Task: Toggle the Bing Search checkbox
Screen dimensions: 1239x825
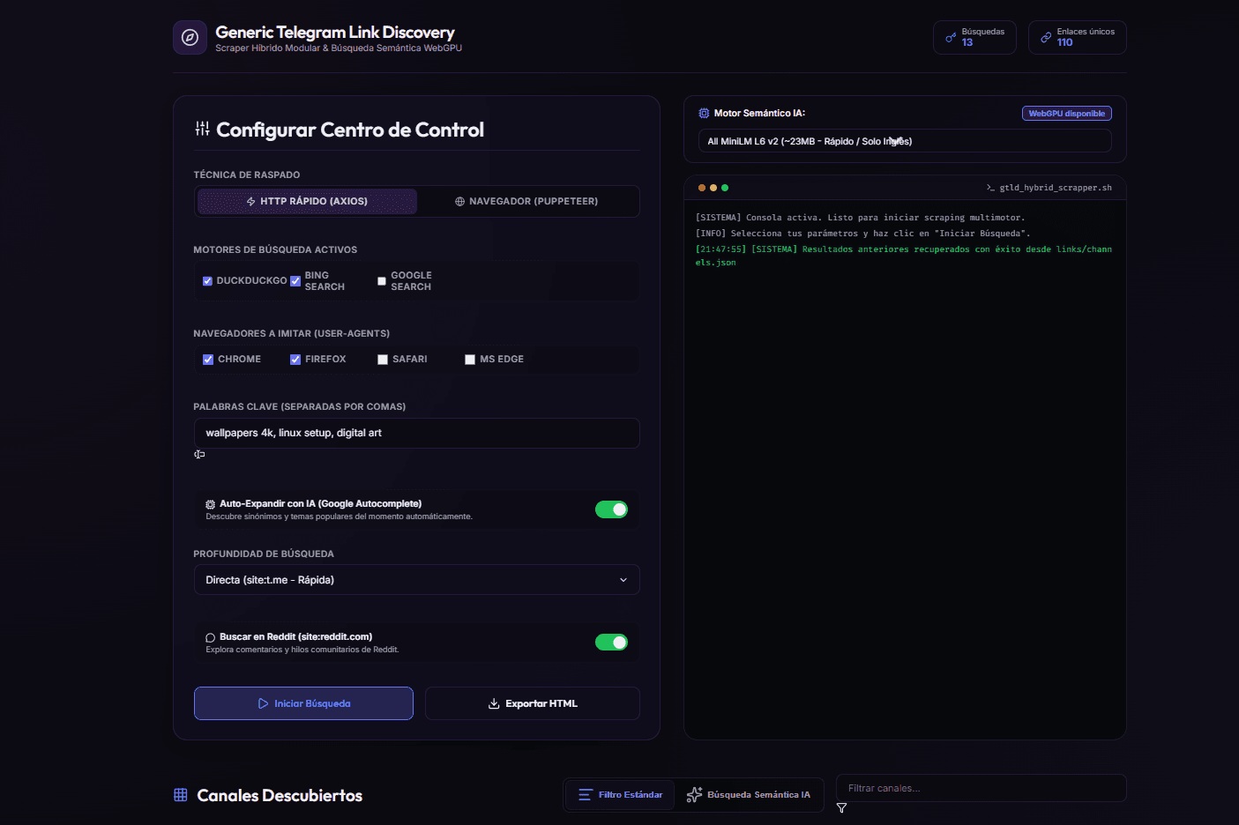Action: [295, 281]
